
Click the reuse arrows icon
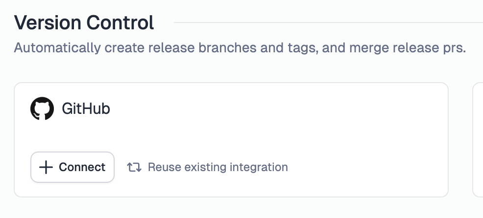[134, 167]
